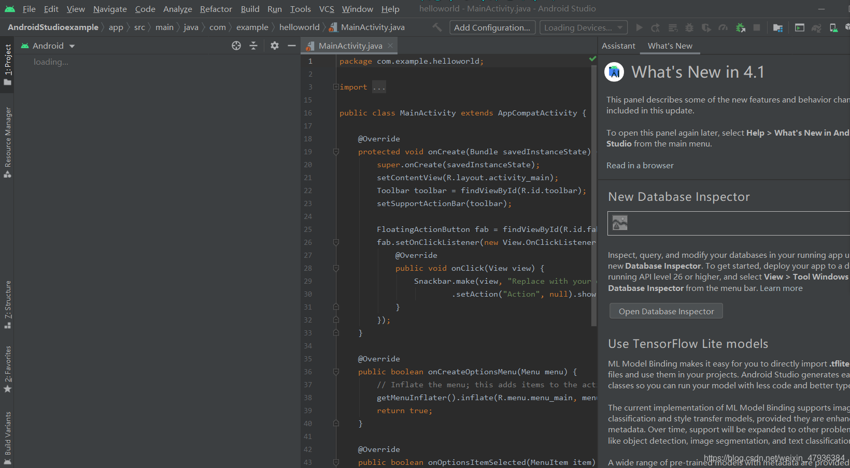Click broken image placeholder under Database Inspector
Image resolution: width=850 pixels, height=468 pixels.
(620, 223)
